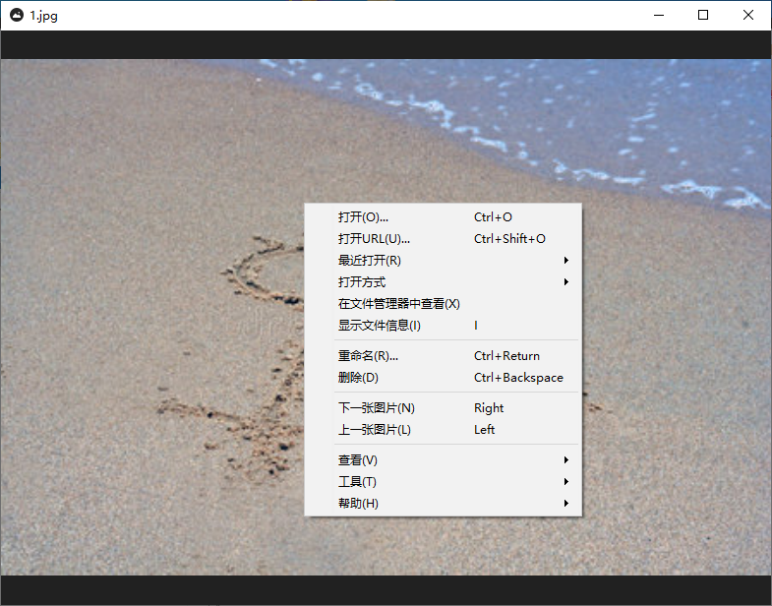Choose 在文件管理器中查看(X)

(x=398, y=304)
